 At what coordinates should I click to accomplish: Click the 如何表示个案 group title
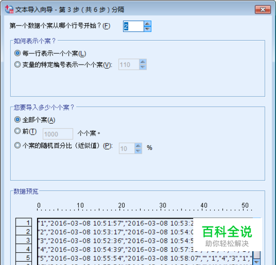click(35, 41)
